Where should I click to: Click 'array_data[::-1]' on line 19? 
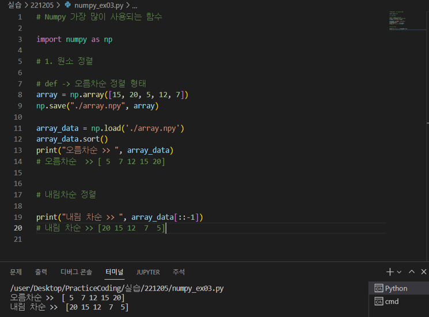click(x=165, y=217)
